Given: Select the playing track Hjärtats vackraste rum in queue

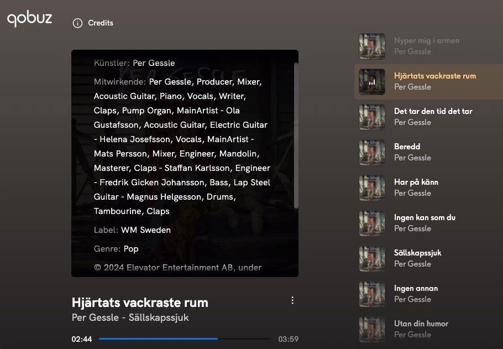Looking at the screenshot, I should tap(428, 82).
